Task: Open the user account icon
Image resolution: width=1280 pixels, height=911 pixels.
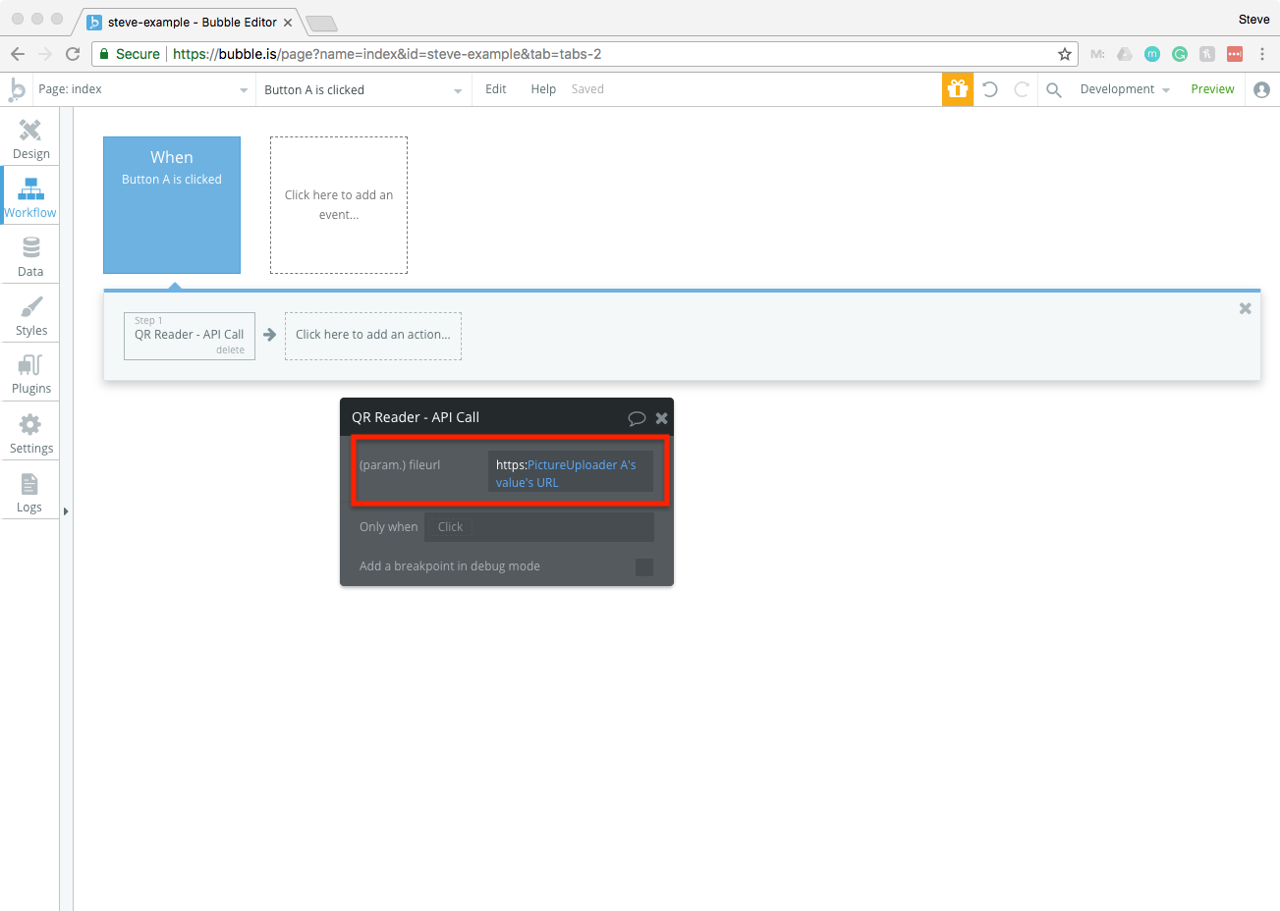Action: [1262, 89]
